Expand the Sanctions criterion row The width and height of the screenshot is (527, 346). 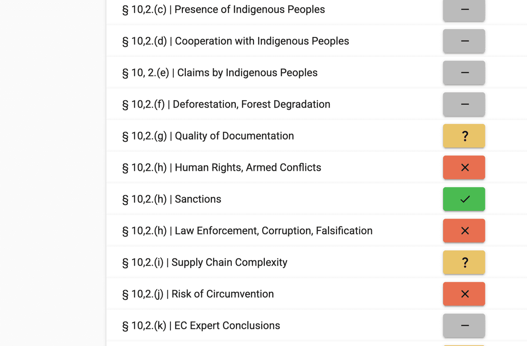click(x=172, y=199)
